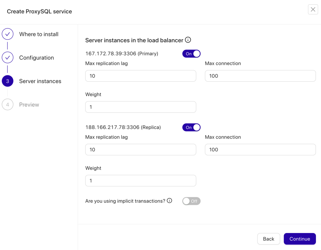The height and width of the screenshot is (250, 321).
Task: Click the checkmark icon for "Where to install"
Action: (8, 34)
